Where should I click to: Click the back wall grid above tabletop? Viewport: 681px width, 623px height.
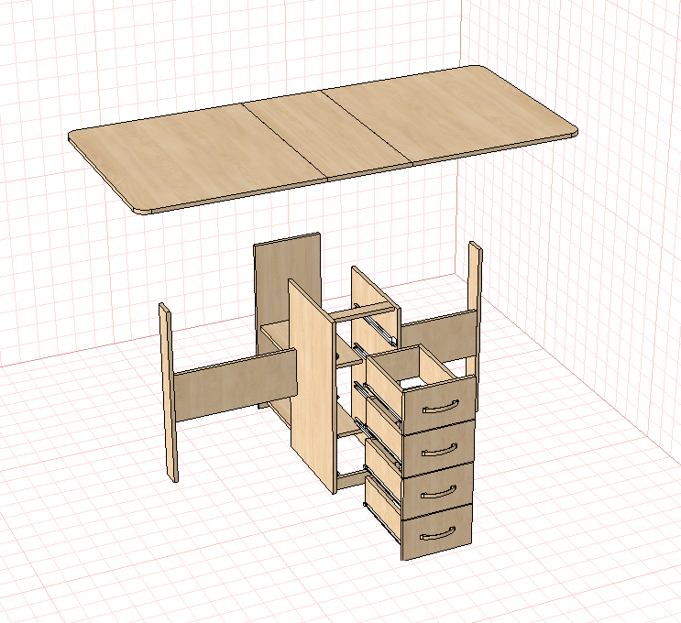pos(260,43)
